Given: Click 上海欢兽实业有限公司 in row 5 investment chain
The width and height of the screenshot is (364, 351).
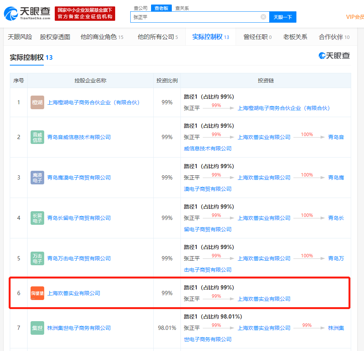Looking at the screenshot, I should click(x=264, y=258).
